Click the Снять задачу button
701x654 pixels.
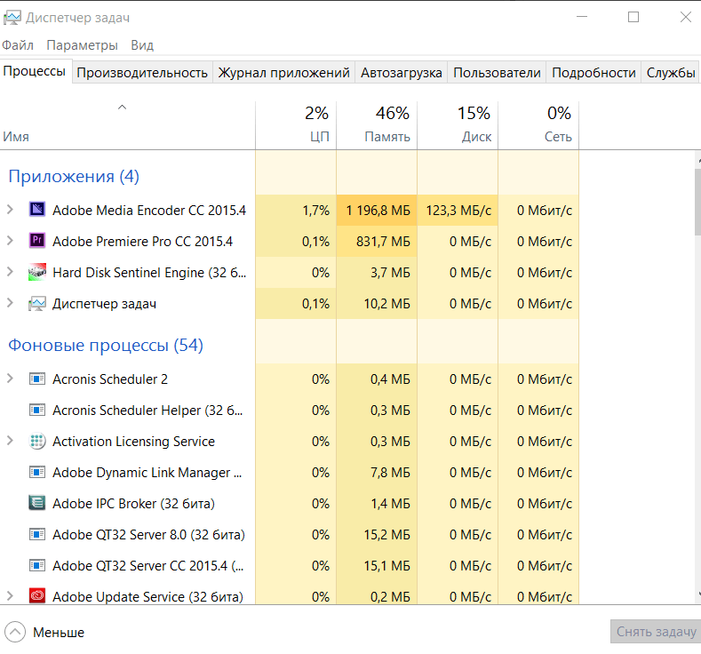[656, 632]
